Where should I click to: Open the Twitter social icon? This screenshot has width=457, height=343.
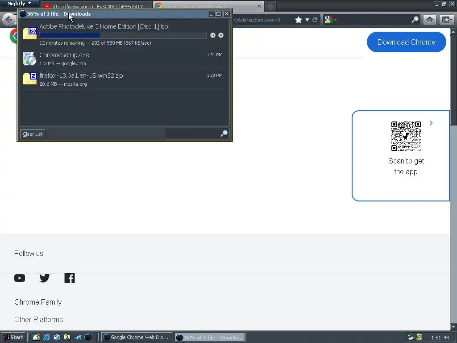[44, 278]
